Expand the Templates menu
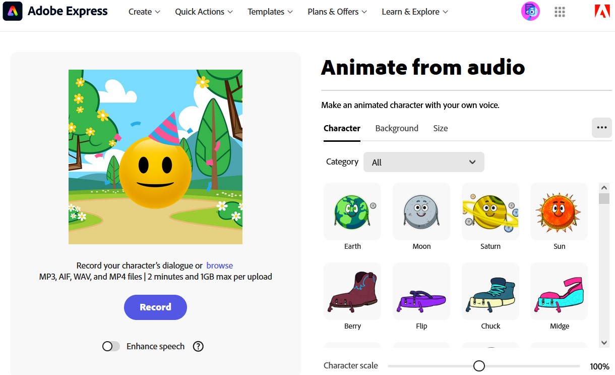The width and height of the screenshot is (615, 375). tap(270, 12)
